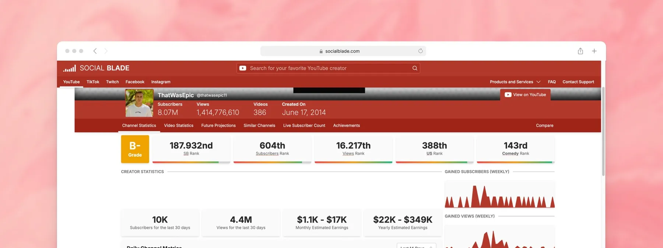
Task: Click the Yearly Estimated Earnings card
Action: tap(403, 223)
